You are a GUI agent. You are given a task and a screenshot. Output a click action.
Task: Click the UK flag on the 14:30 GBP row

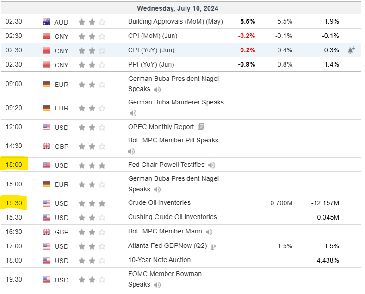click(46, 146)
